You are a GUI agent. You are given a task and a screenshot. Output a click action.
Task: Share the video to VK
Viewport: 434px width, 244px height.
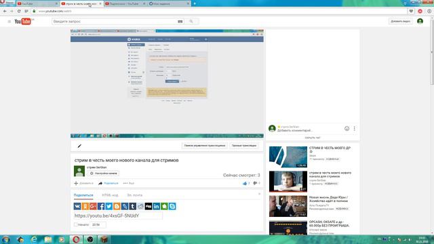pyautogui.click(x=77, y=206)
